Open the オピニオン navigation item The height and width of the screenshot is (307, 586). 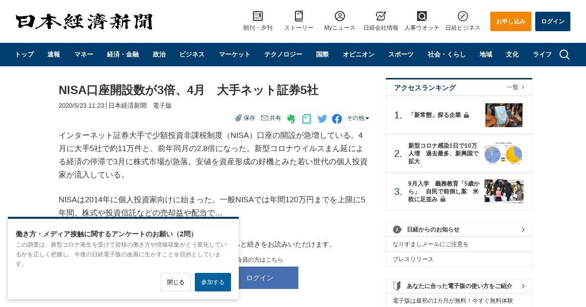[358, 55]
